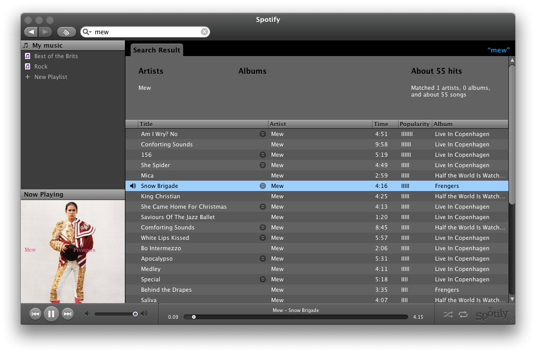This screenshot has height=353, width=536.
Task: Skip to the next track
Action: (x=67, y=314)
